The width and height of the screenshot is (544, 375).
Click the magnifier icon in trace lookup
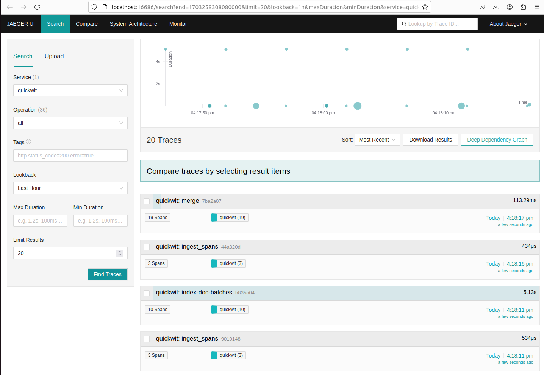[x=404, y=24]
